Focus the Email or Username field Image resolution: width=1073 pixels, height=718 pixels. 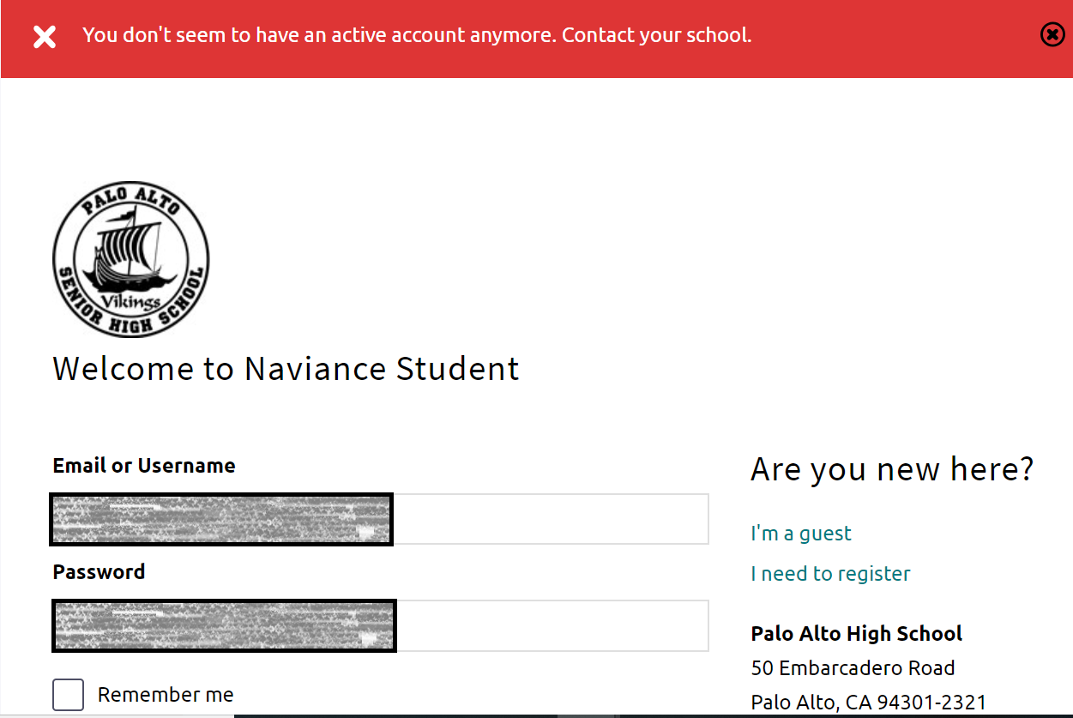tap(549, 519)
